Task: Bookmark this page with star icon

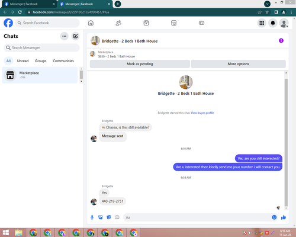Action: [x=267, y=12]
